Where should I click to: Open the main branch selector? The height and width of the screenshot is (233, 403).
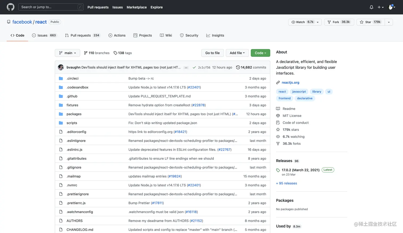(x=67, y=53)
